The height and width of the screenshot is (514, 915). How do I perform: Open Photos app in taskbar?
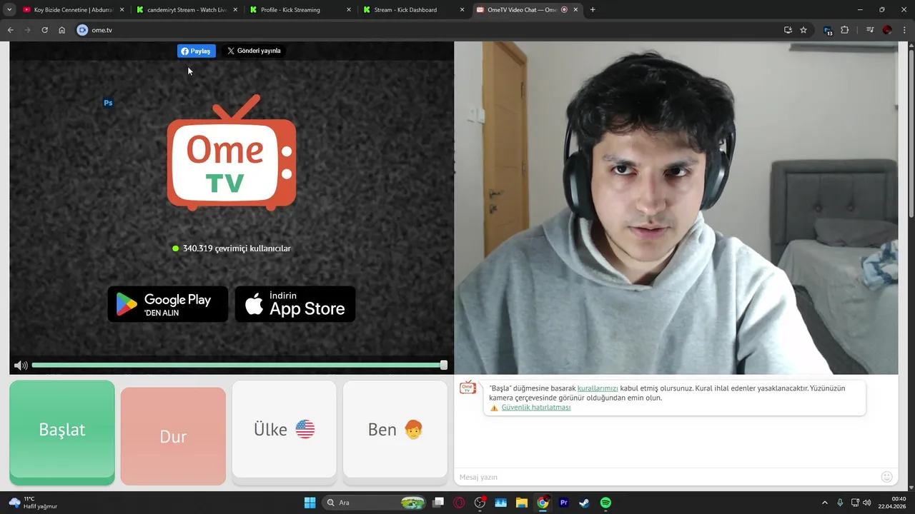(500, 503)
